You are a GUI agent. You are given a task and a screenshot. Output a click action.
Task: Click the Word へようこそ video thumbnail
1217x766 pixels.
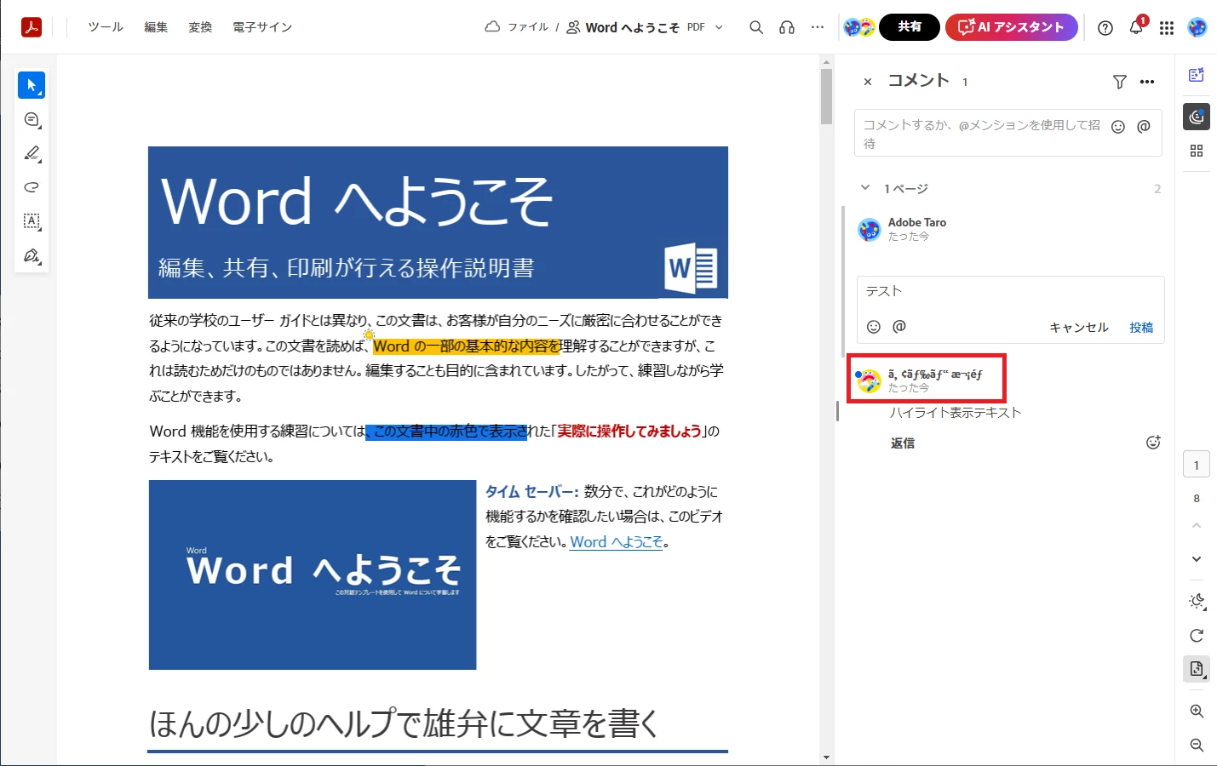[x=313, y=574]
